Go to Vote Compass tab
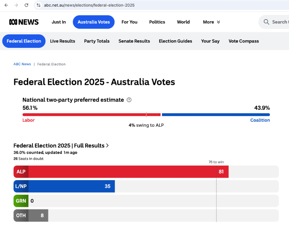This screenshot has width=289, height=227. 243,41
